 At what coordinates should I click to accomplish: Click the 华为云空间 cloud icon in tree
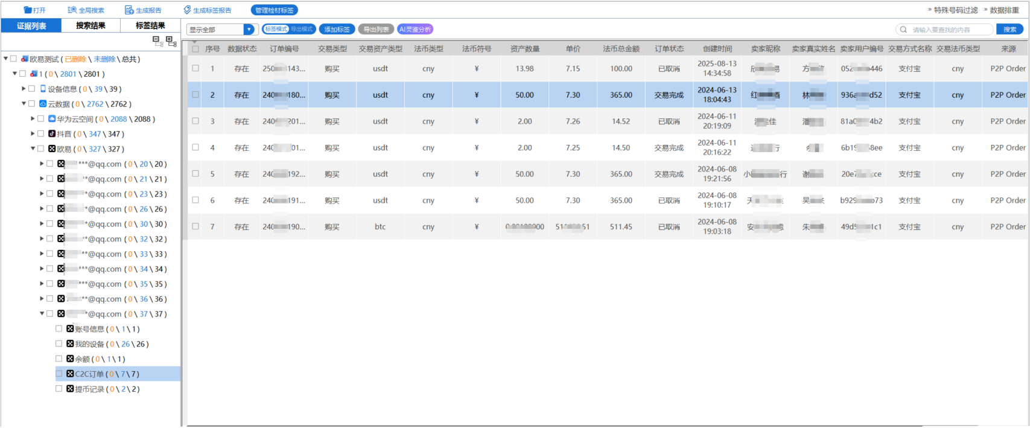tap(52, 119)
